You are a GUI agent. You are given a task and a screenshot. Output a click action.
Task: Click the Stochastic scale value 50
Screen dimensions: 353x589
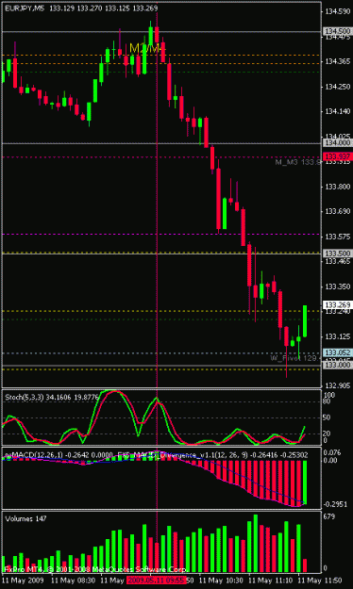[328, 417]
